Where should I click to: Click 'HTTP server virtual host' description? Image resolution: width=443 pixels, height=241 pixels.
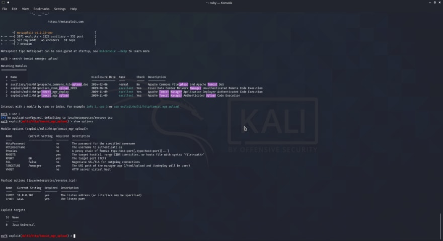(x=91, y=169)
